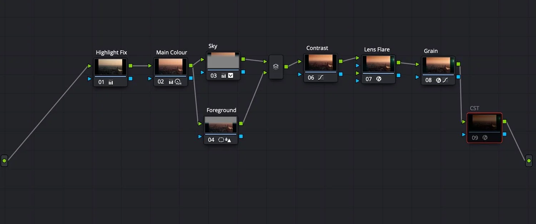536x224 pixels.
Task: Click RGB input triangle of CST node
Action: pos(463,122)
